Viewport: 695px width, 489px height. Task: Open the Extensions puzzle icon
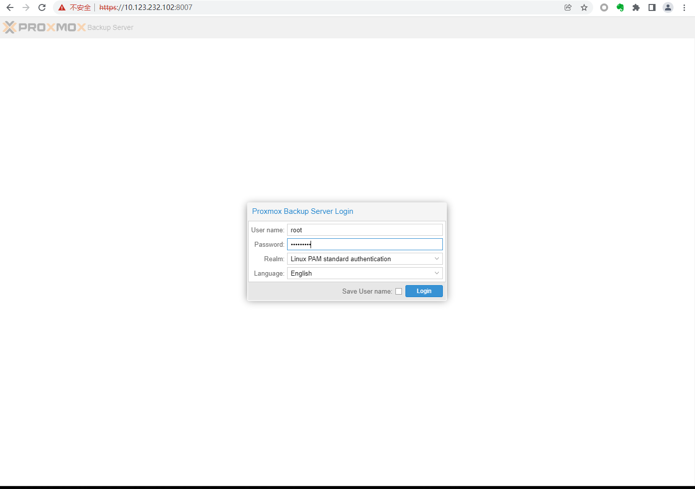click(636, 7)
